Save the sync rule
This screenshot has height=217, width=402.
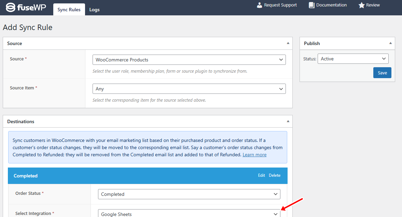tap(382, 73)
